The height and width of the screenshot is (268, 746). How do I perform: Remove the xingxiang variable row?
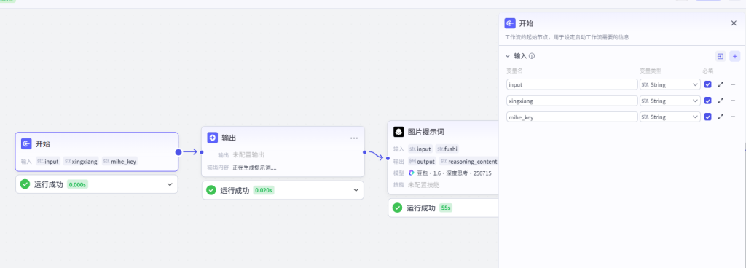pyautogui.click(x=733, y=100)
